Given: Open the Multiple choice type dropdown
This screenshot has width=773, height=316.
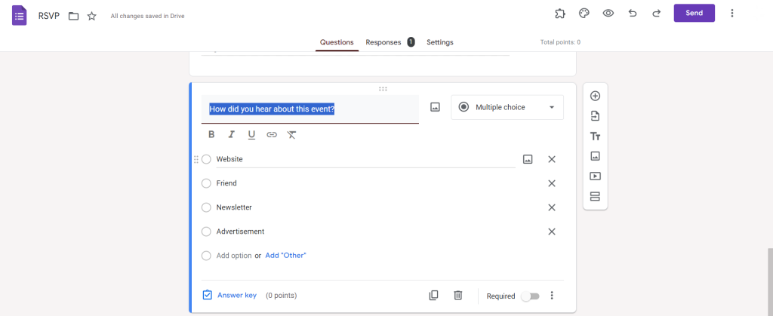Looking at the screenshot, I should (x=507, y=107).
